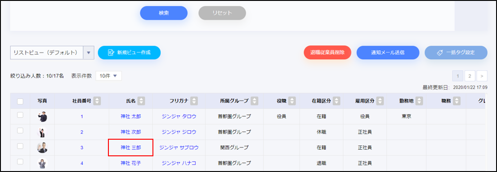Open the 神社 次郎 name link
This screenshot has height=172, width=497.
tap(130, 132)
